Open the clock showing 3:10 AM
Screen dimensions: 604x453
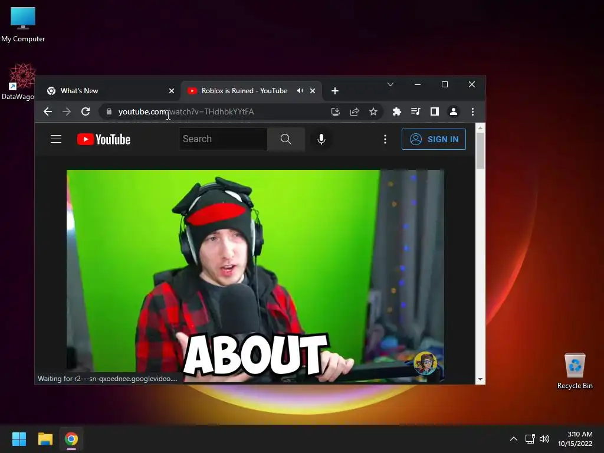click(x=575, y=439)
